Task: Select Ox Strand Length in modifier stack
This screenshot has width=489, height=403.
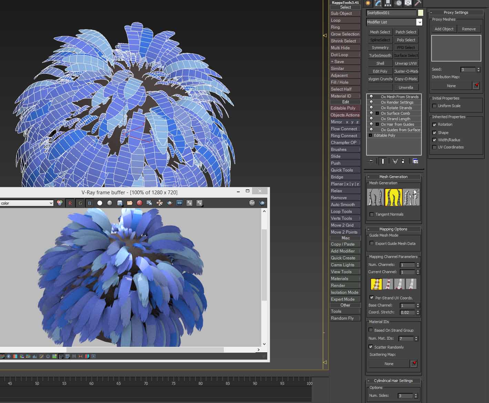Action: click(x=395, y=119)
